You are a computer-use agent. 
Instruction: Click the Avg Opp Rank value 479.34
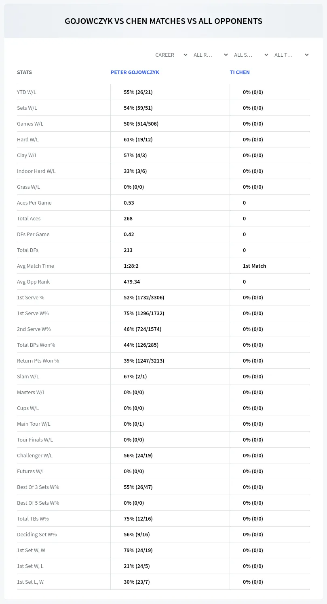132,282
